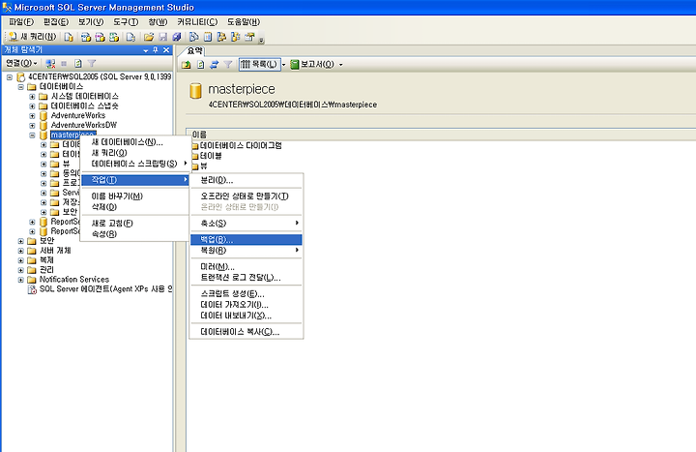The width and height of the screenshot is (696, 452).
Task: Choose 데이터 가져오기(I)... menu entry
Action: click(246, 305)
